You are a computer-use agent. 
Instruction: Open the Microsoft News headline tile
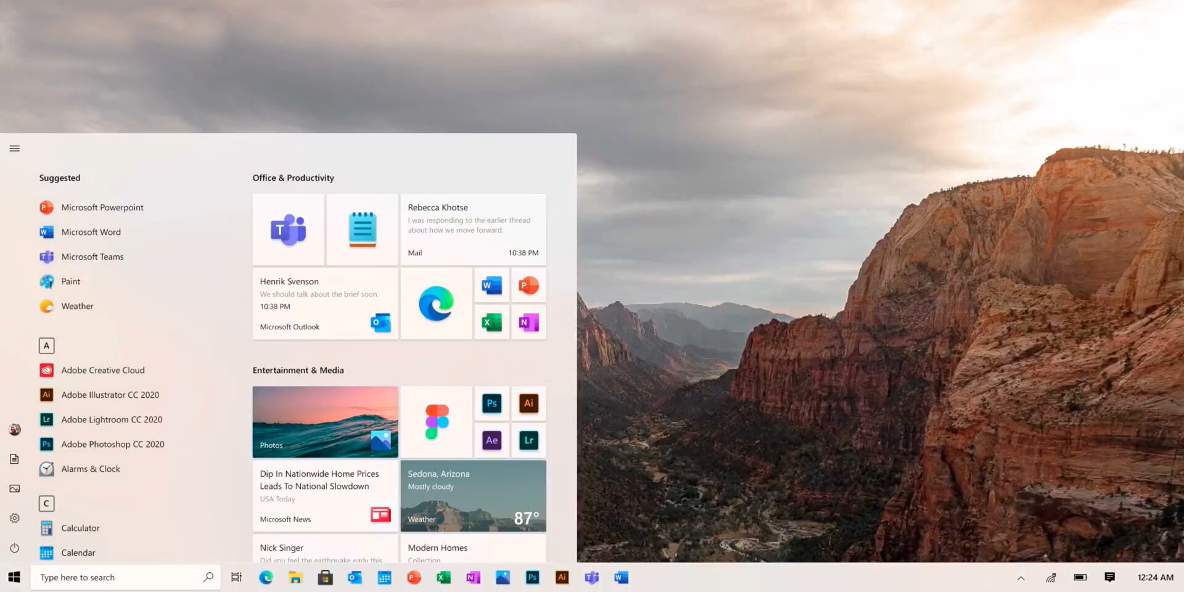click(325, 496)
